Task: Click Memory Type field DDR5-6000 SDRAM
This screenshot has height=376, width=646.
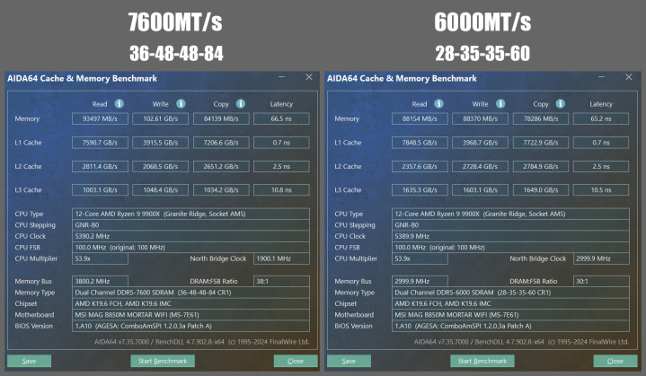Action: point(510,292)
